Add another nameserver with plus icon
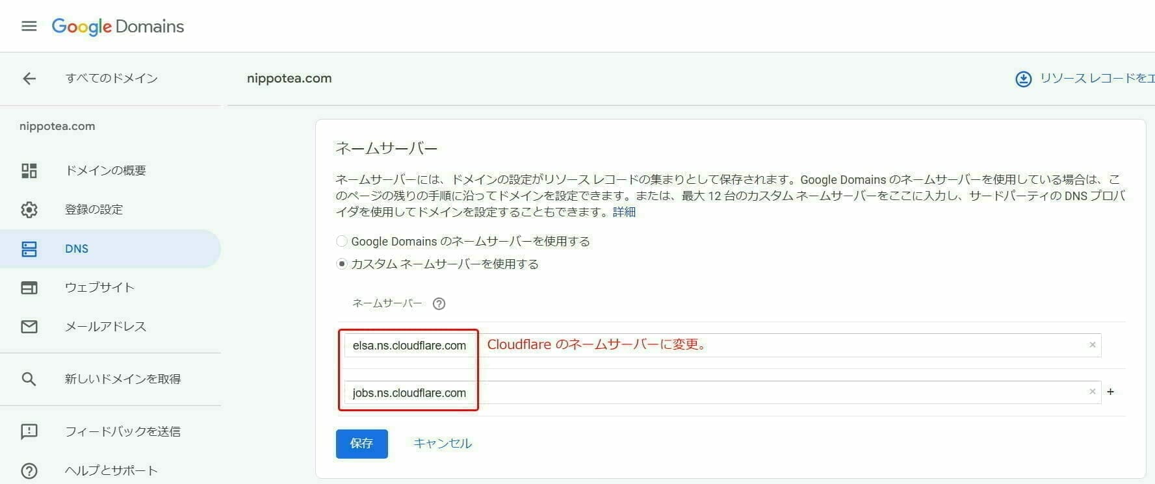This screenshot has height=484, width=1155. 1111,392
